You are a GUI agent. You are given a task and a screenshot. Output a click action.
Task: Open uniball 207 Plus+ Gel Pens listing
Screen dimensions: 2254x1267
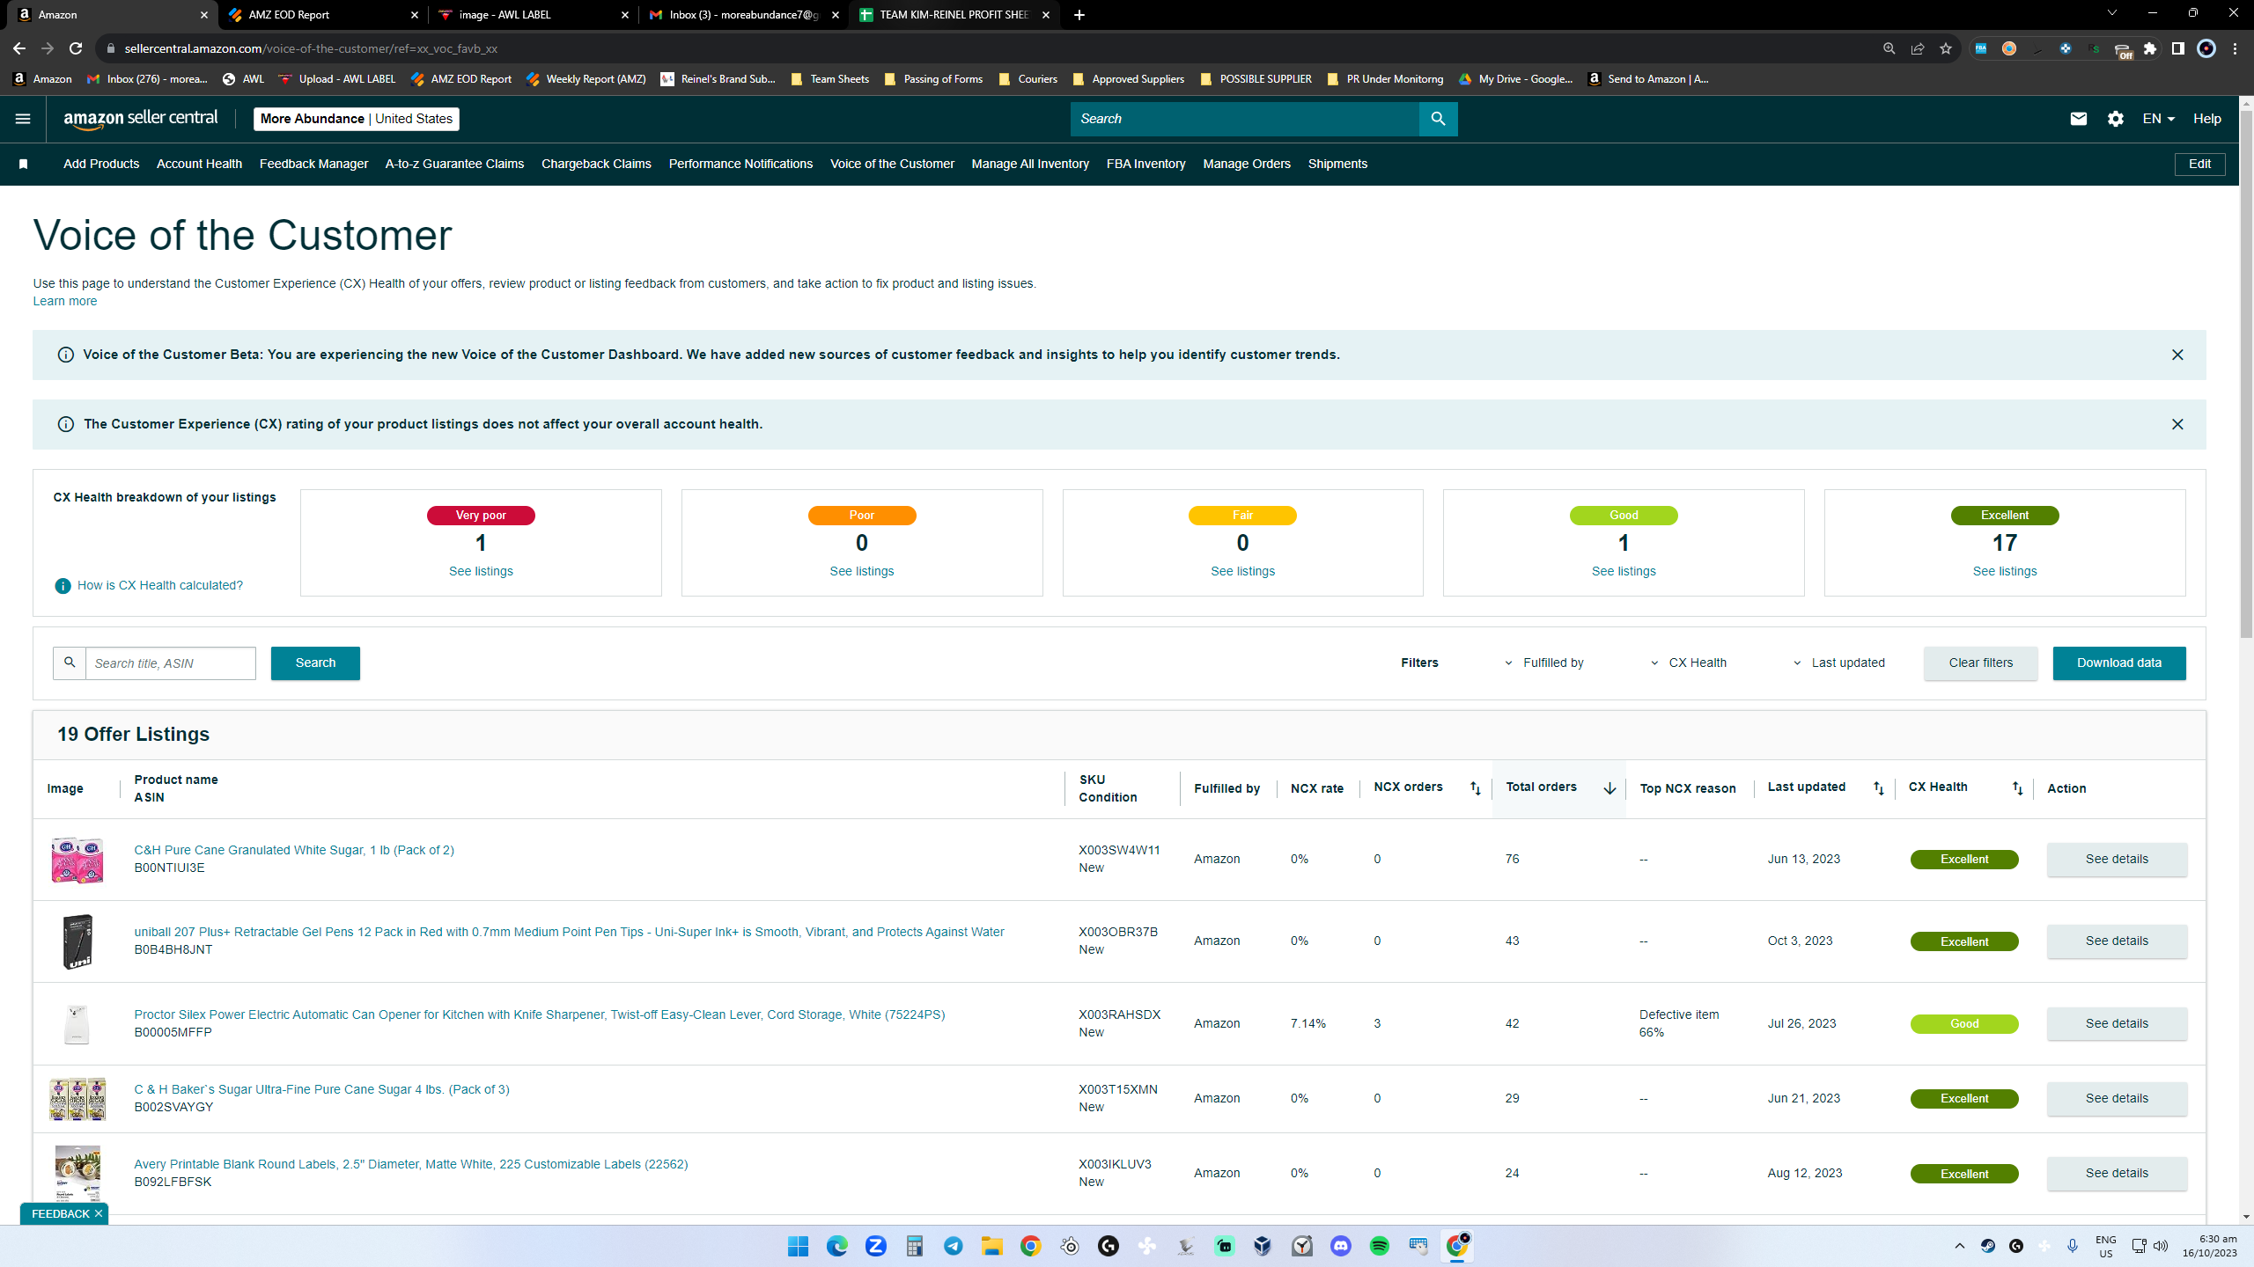[569, 933]
